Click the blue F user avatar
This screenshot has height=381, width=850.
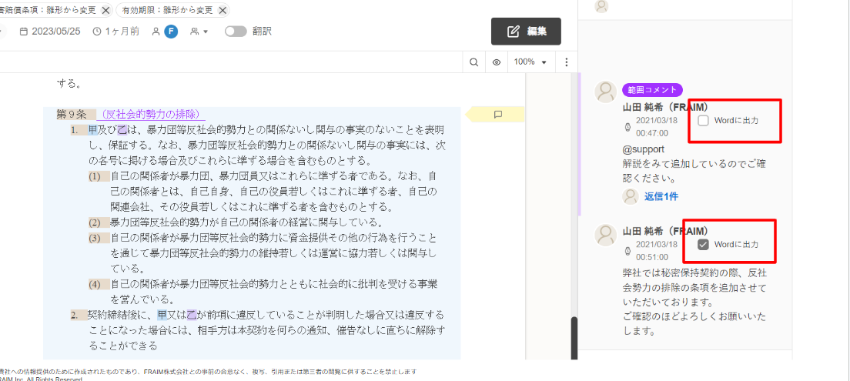point(171,32)
